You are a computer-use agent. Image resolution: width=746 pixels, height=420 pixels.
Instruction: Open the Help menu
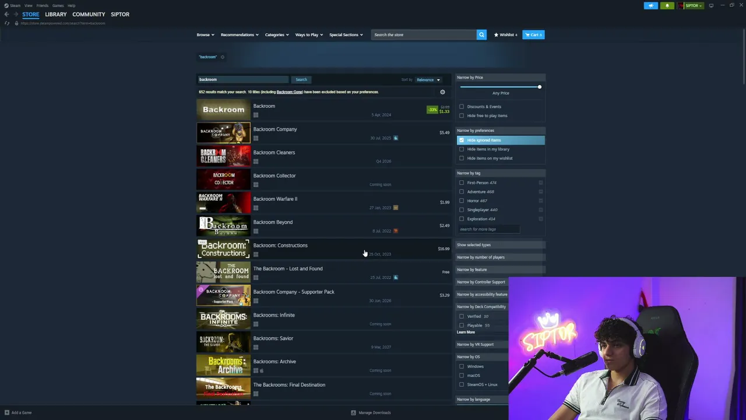(x=71, y=5)
